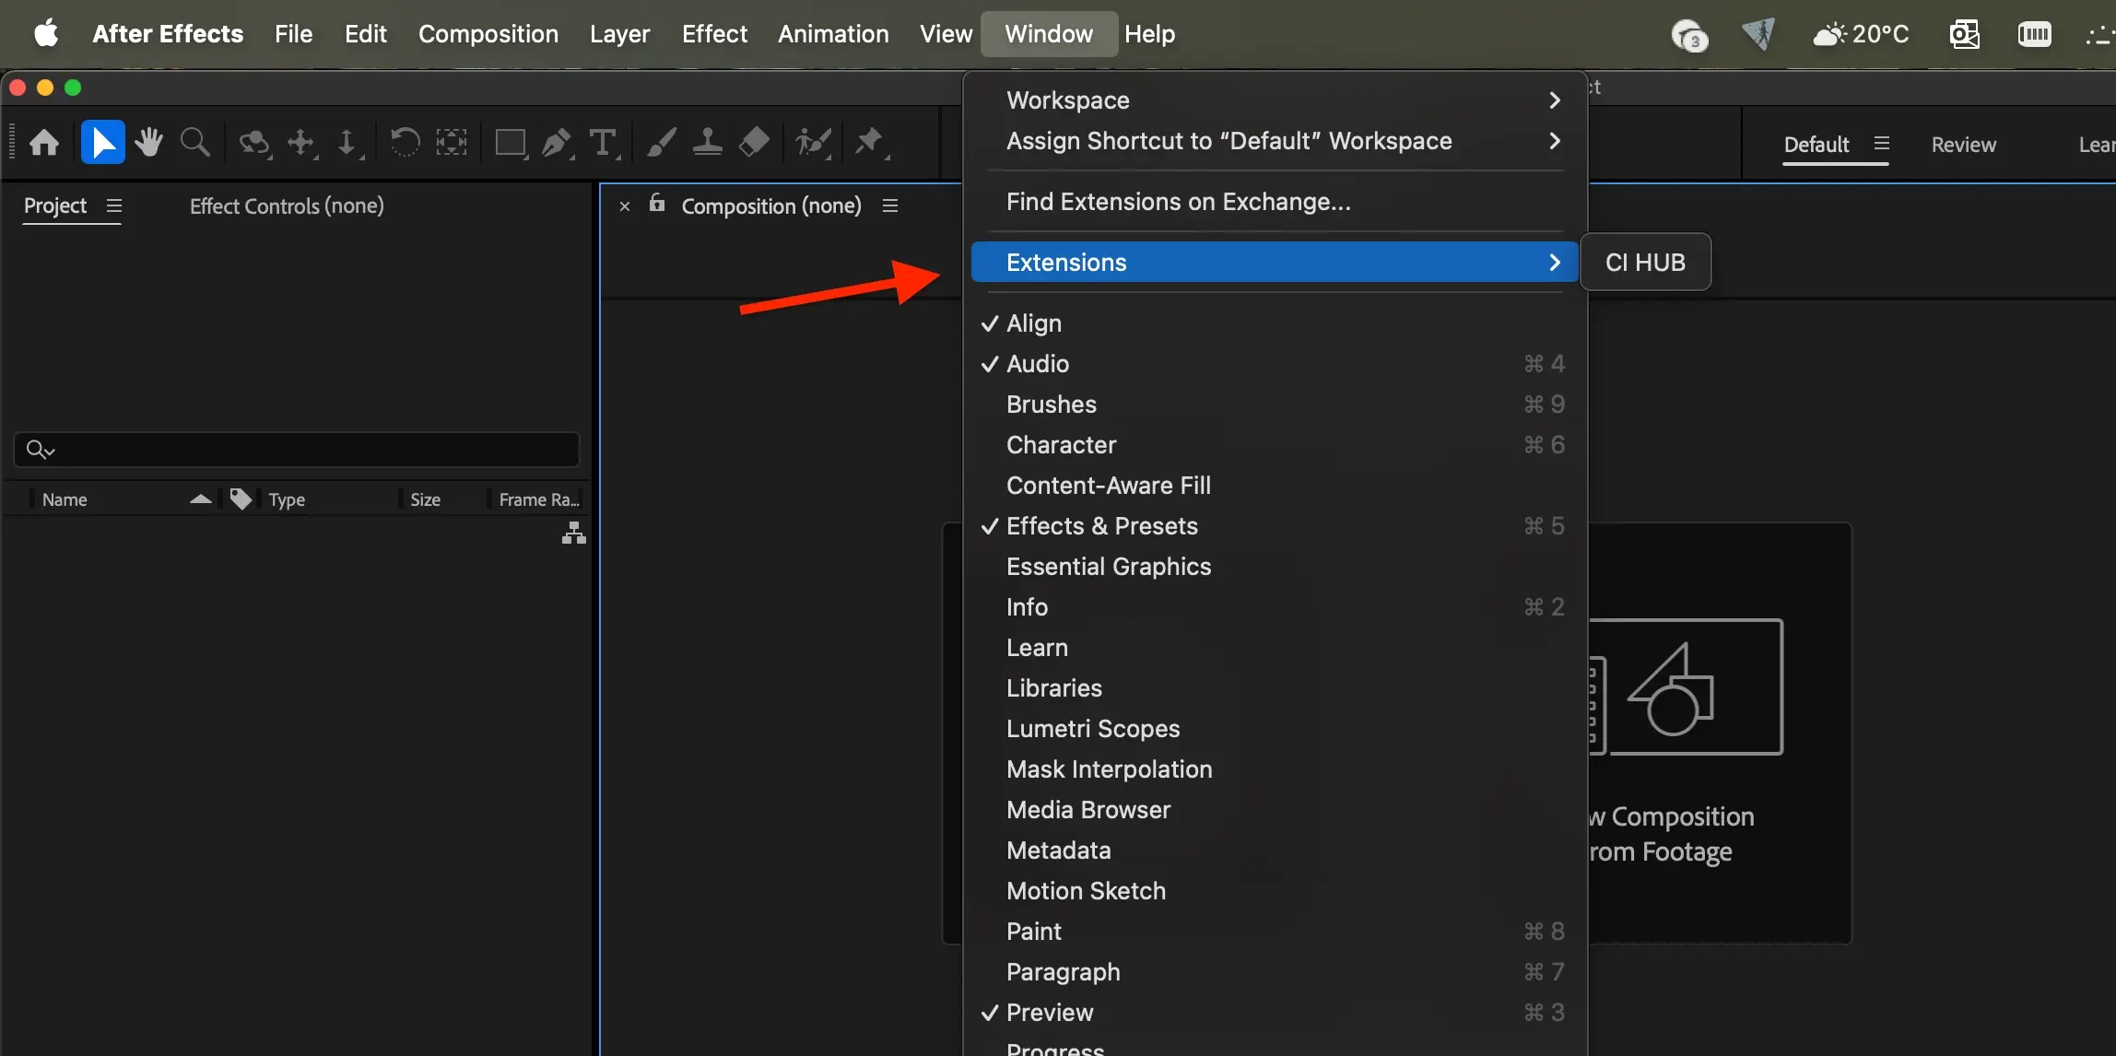This screenshot has height=1056, width=2116.
Task: Switch to the Effect Controls (none) tab
Action: 287,206
